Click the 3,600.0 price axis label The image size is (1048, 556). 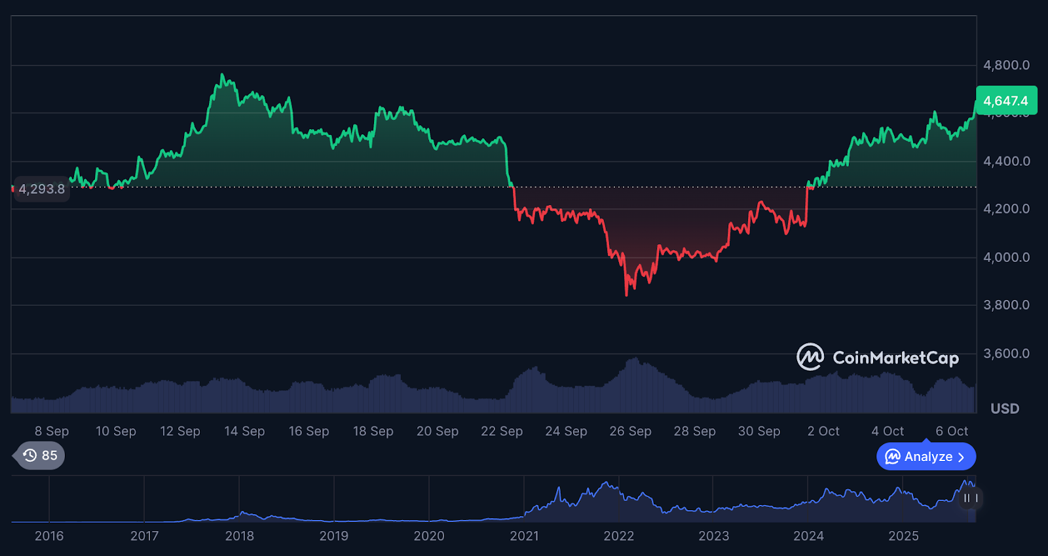coord(1006,354)
